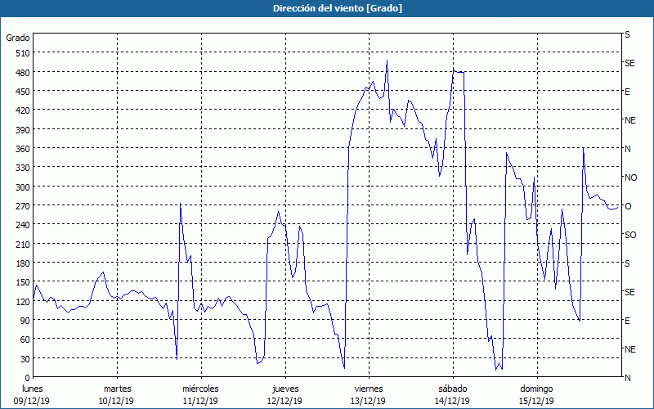Click the 30 degree axis label

click(x=25, y=359)
